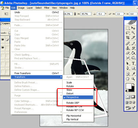The height and width of the screenshot is (128, 138).
Task: Open the Filter menu
Action: [x=47, y=8]
